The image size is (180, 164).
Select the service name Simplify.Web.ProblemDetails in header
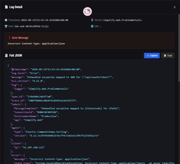122,20
